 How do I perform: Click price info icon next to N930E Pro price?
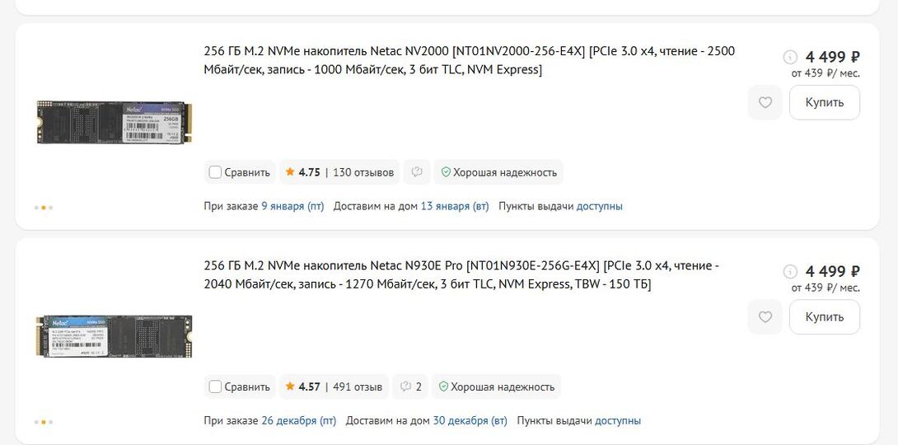pos(790,271)
